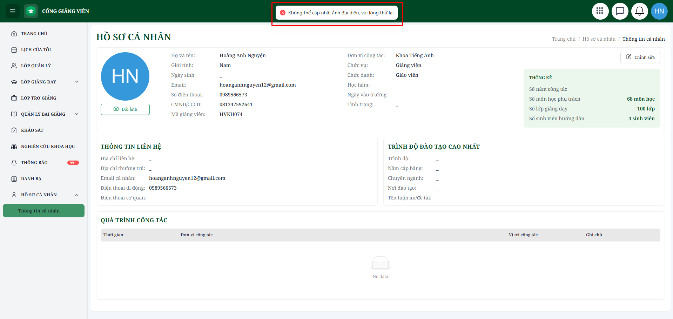
Task: Click the Đổi ảnh button
Action: pos(125,109)
